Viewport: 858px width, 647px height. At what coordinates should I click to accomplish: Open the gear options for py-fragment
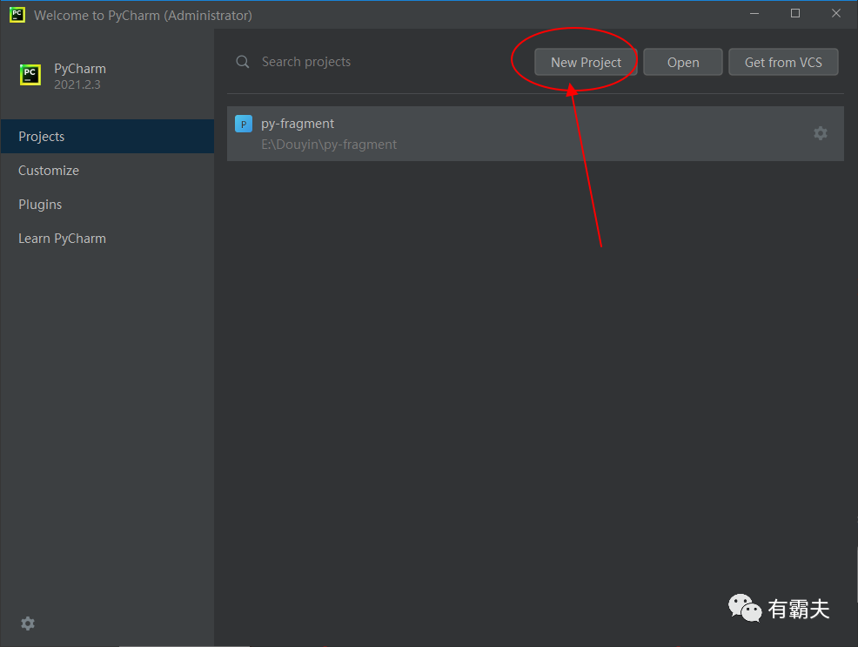click(820, 133)
